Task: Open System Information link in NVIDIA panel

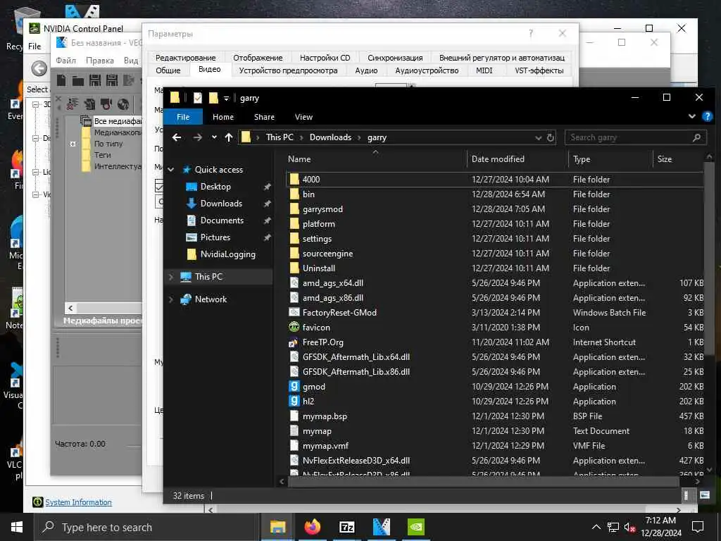Action: click(78, 502)
